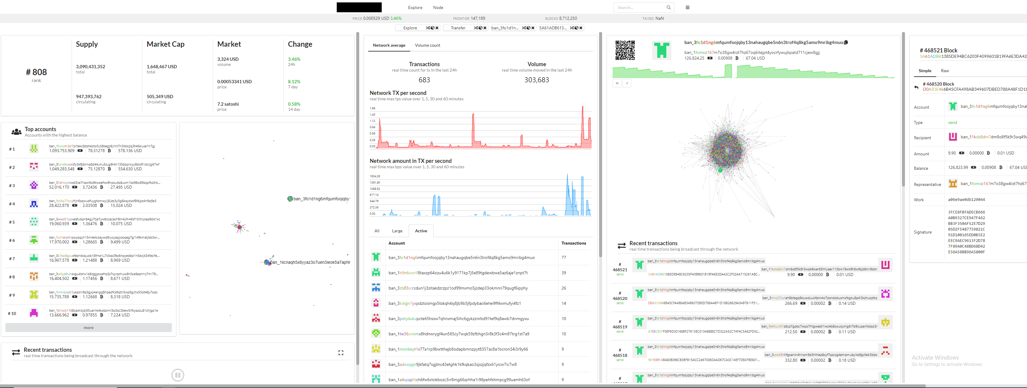
Task: Close the 5A61ADB613 block tab
Action: (581, 28)
